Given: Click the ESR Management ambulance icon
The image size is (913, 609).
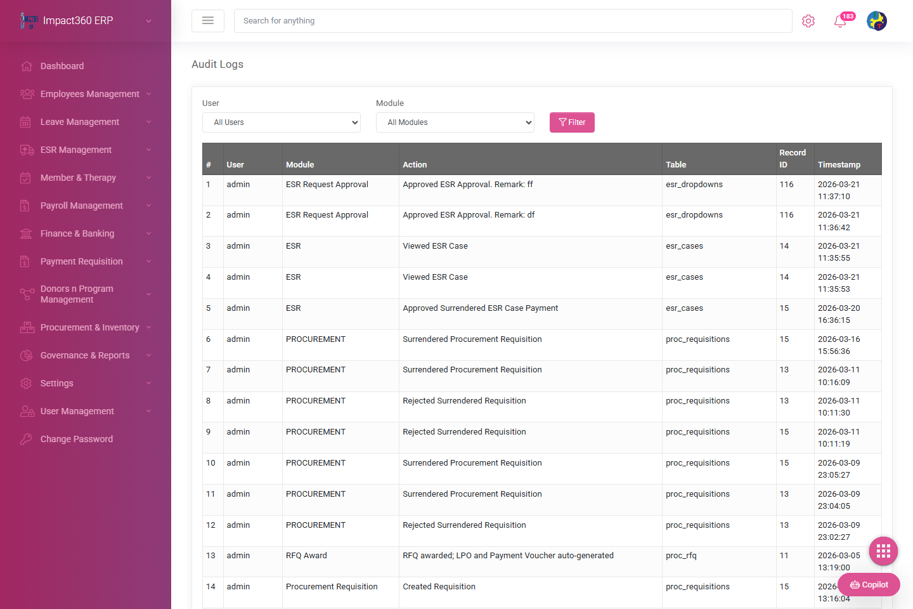Looking at the screenshot, I should (27, 150).
